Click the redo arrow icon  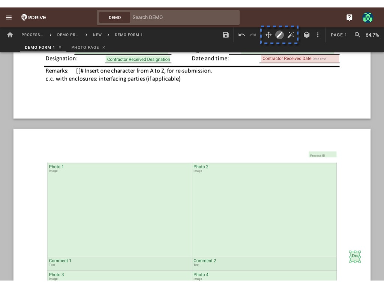[253, 35]
